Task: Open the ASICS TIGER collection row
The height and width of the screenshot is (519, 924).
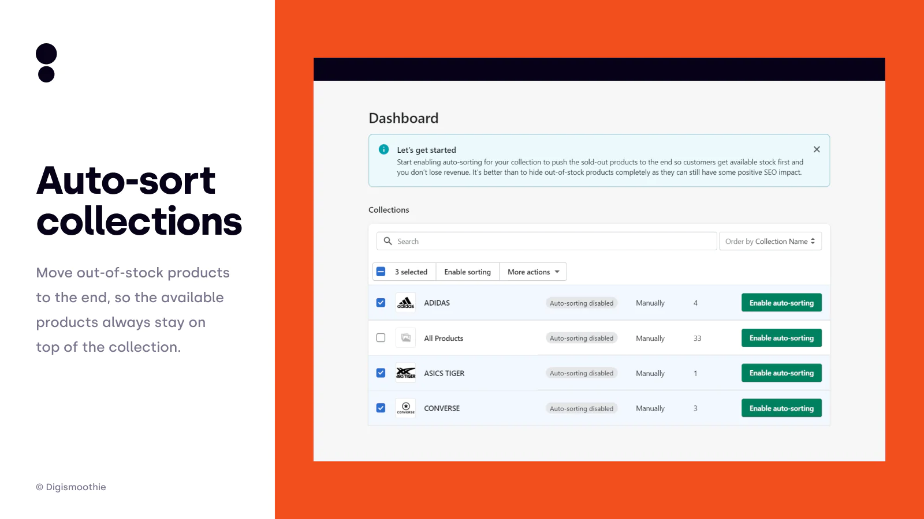Action: pos(444,373)
